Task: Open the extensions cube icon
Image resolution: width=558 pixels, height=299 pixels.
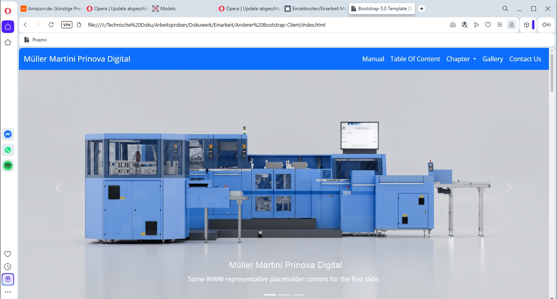Action: click(527, 25)
